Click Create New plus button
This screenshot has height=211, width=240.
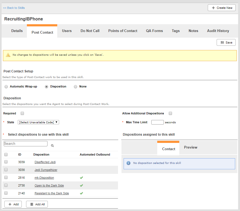pos(221,8)
